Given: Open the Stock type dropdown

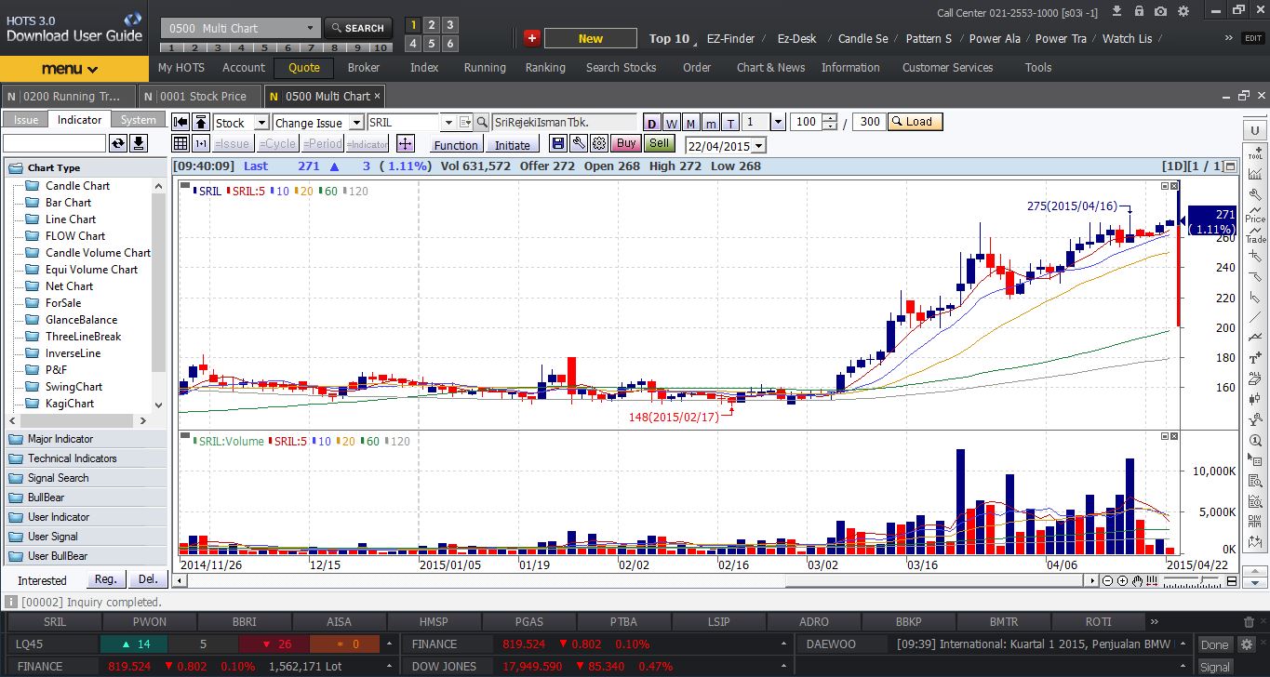Looking at the screenshot, I should 261,123.
